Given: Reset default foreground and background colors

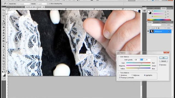Looking at the screenshot, I should tap(3, 72).
